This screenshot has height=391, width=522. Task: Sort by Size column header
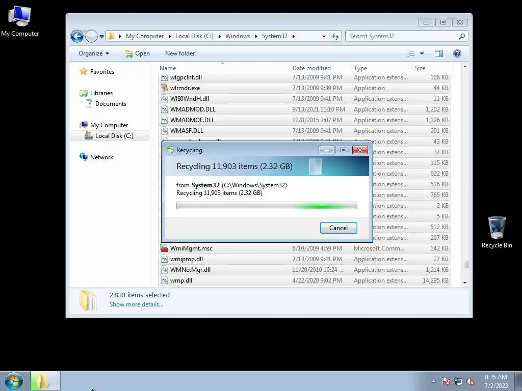(x=431, y=68)
